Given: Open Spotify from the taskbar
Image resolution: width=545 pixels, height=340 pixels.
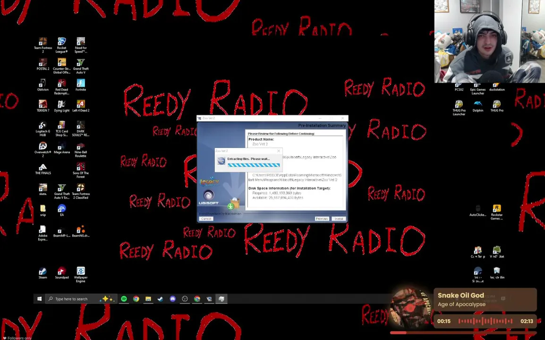Looking at the screenshot, I should coord(124,298).
